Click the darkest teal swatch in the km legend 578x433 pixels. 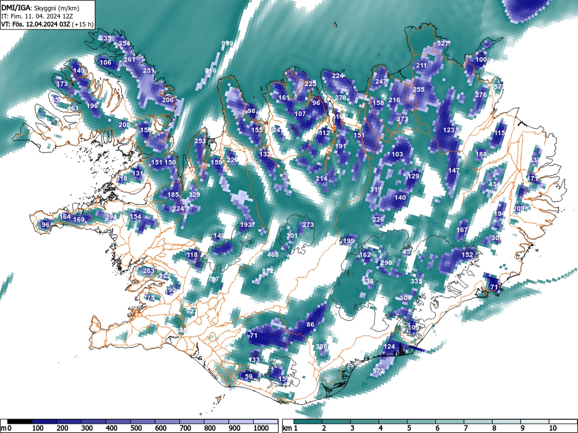pos(308,421)
